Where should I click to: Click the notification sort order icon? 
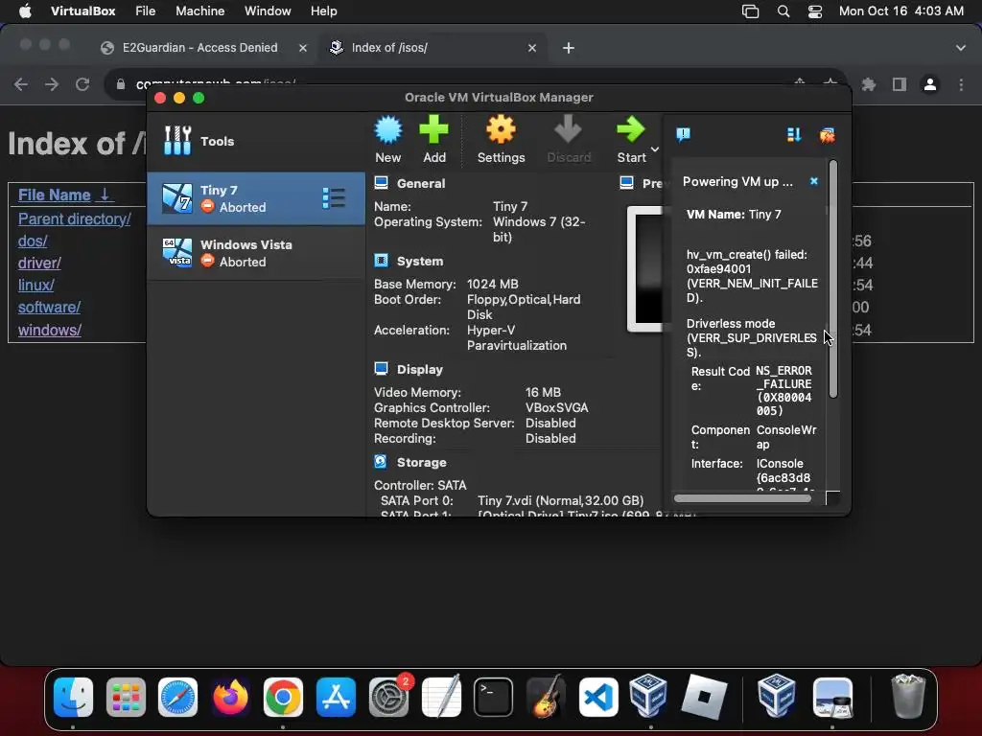click(x=794, y=134)
